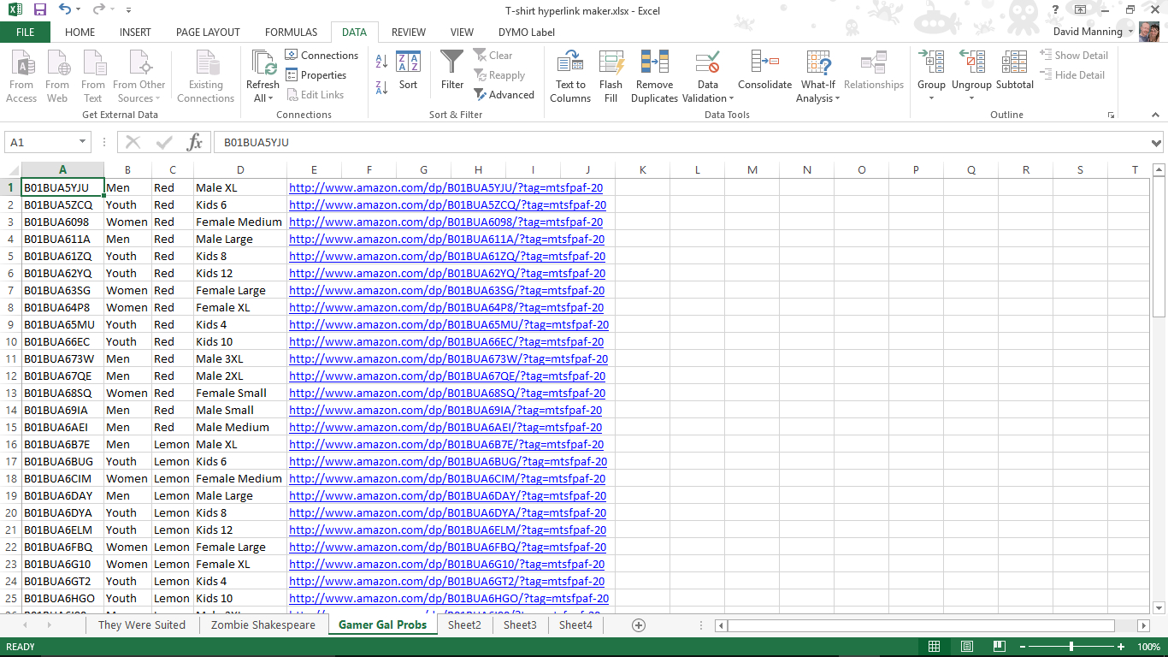
Task: Select Normal view in status bar
Action: [935, 647]
